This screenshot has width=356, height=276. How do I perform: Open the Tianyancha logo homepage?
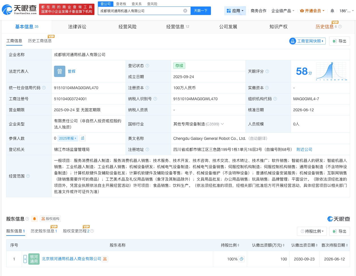click(19, 10)
